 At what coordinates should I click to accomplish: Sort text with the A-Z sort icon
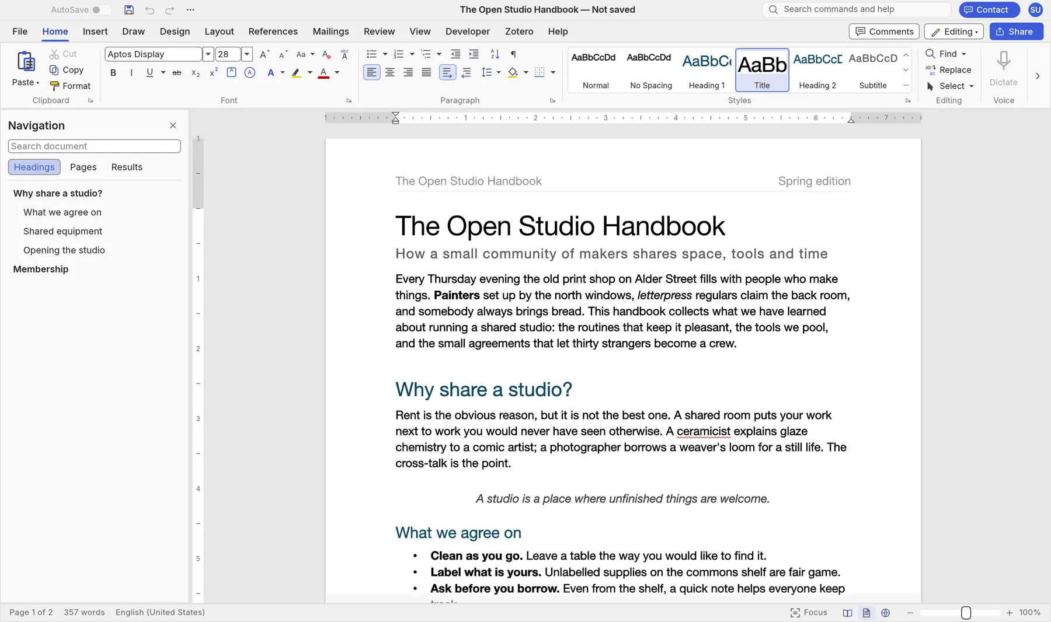tap(495, 54)
